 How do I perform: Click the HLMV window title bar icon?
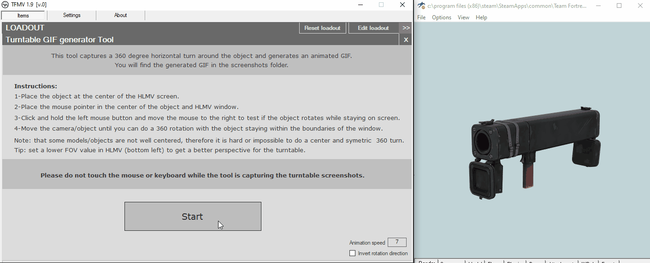click(x=421, y=6)
